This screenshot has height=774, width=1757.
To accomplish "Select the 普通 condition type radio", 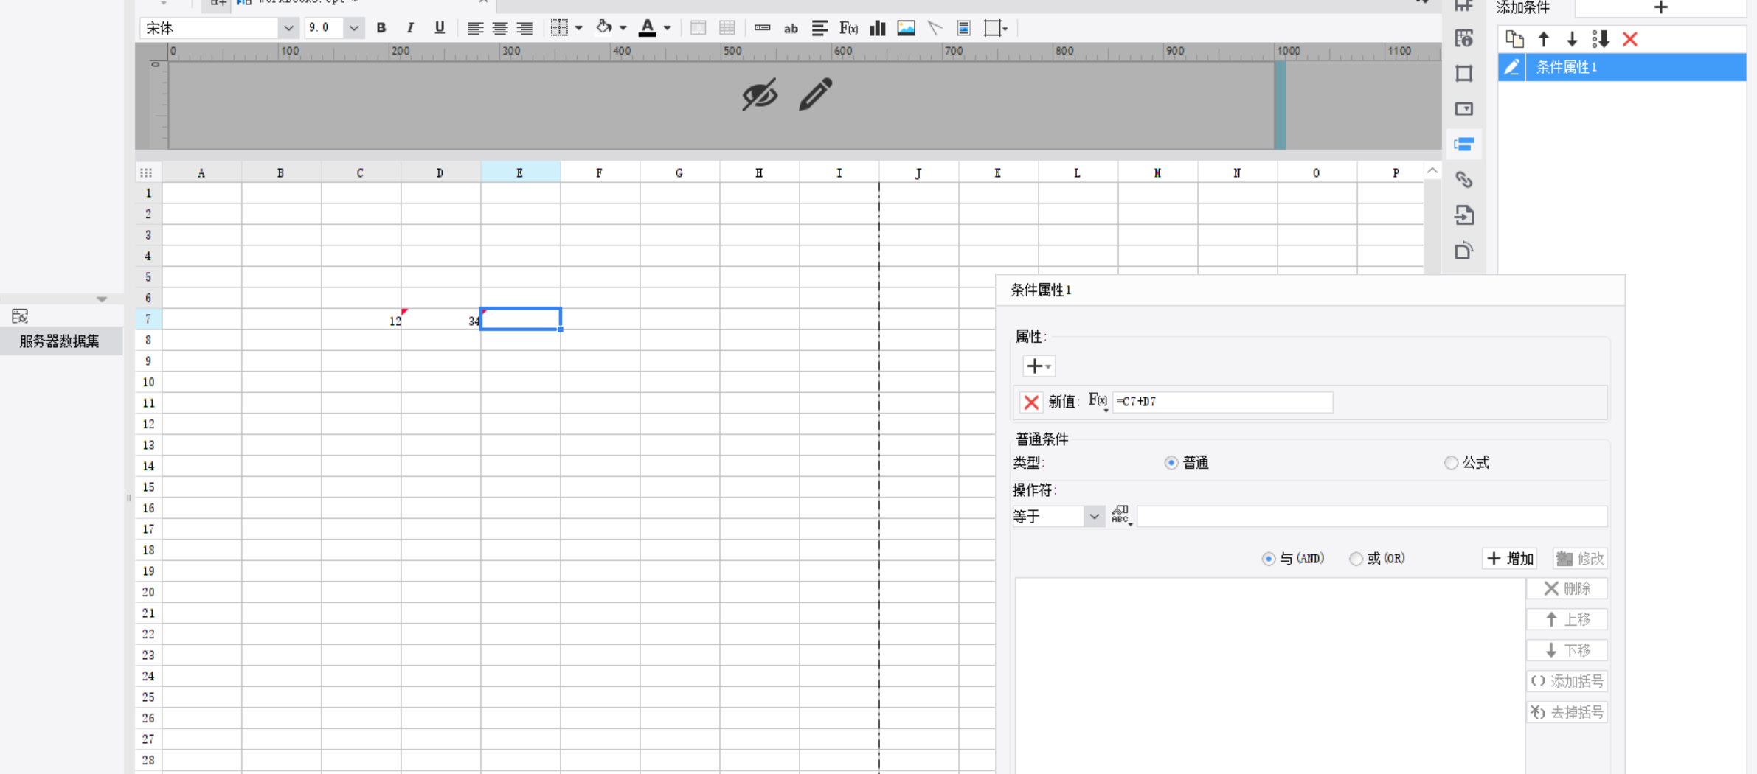I will tap(1171, 463).
